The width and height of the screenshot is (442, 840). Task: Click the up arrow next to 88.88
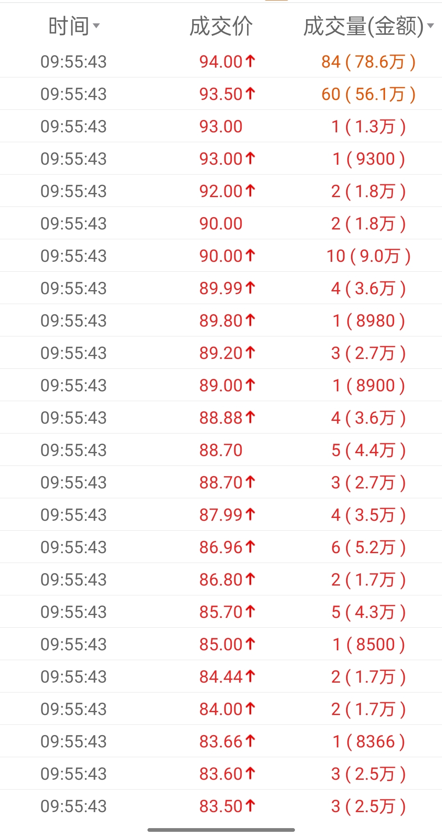pos(250,417)
